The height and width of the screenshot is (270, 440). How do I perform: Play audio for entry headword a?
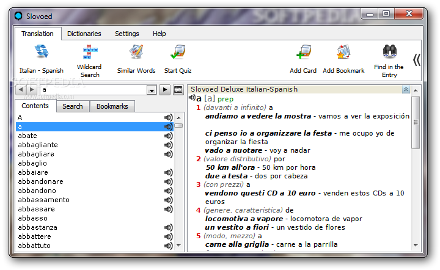[x=192, y=98]
